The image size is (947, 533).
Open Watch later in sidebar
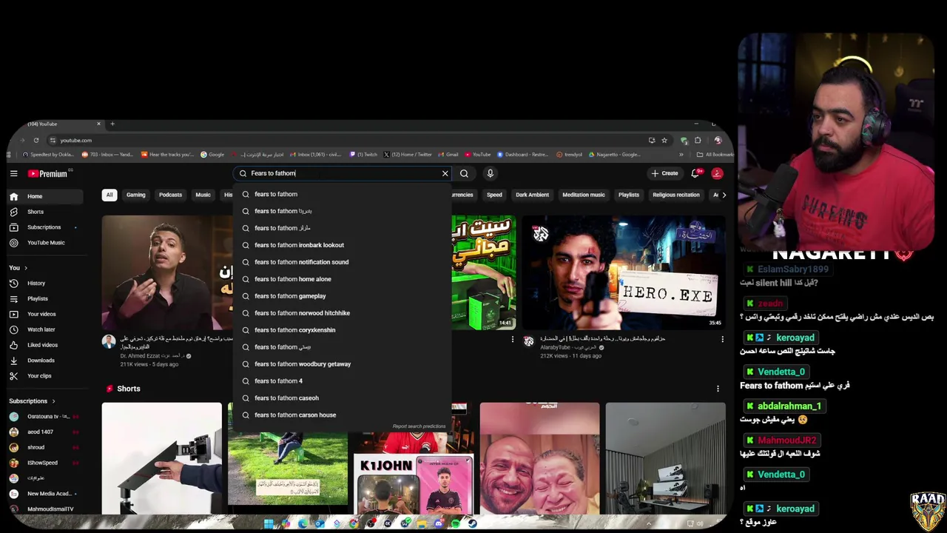[44, 329]
